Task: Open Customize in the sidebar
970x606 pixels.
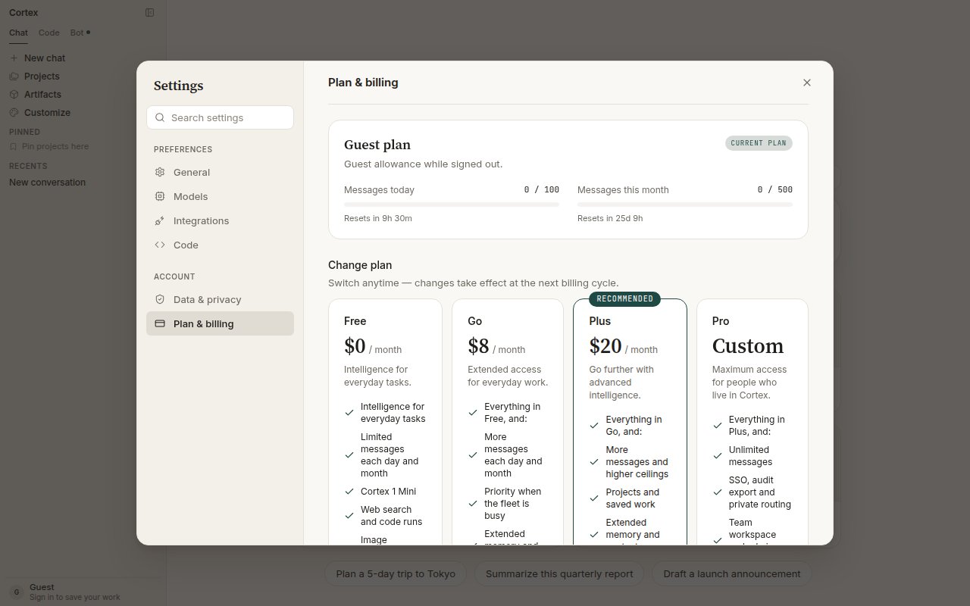Action: pyautogui.click(x=83, y=112)
